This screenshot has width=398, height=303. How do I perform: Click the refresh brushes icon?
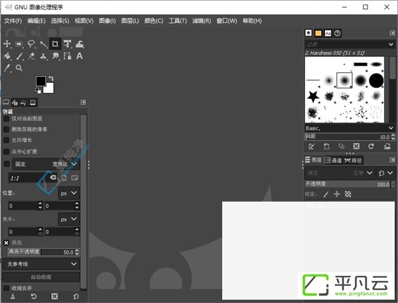click(371, 147)
